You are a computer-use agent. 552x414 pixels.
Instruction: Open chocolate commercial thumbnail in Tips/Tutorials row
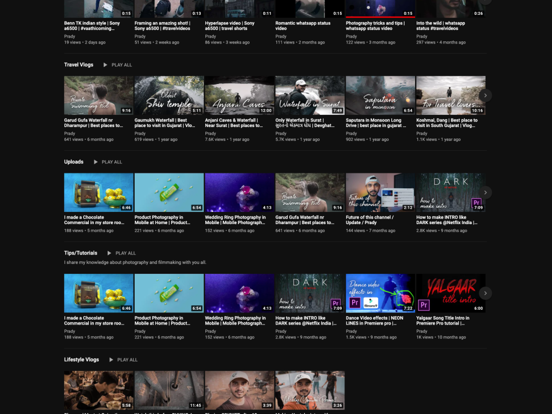click(99, 293)
